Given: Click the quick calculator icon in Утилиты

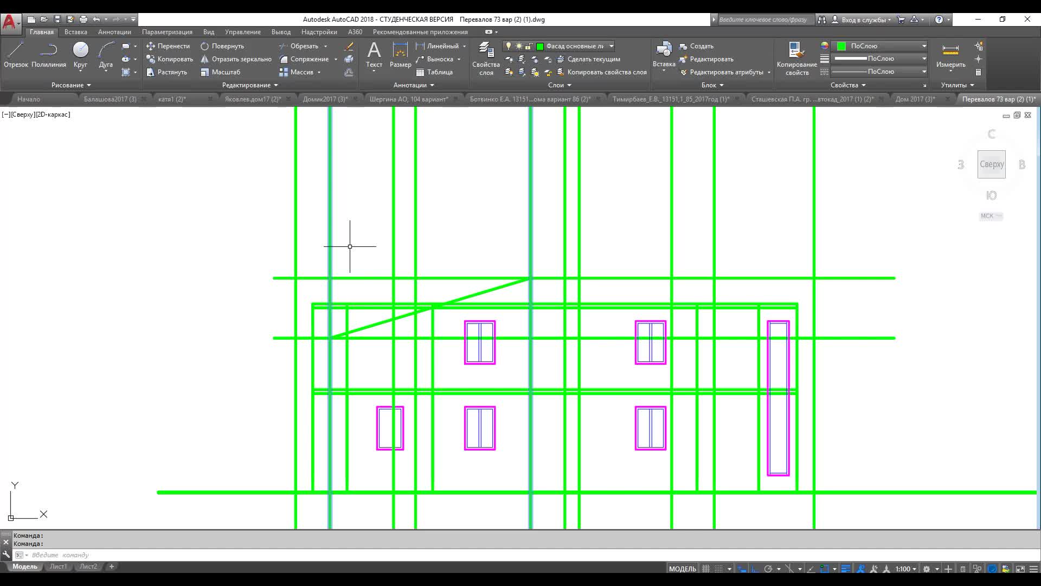Looking at the screenshot, I should point(979,72).
